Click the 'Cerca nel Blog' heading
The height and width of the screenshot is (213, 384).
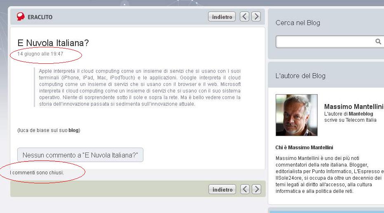tap(298, 23)
